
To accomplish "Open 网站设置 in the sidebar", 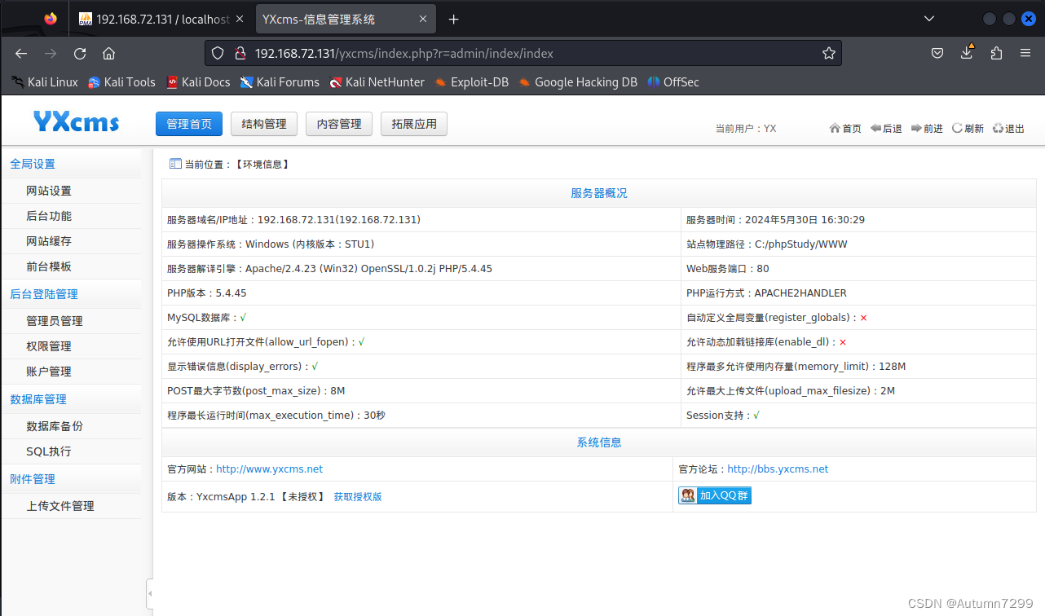I will [49, 191].
